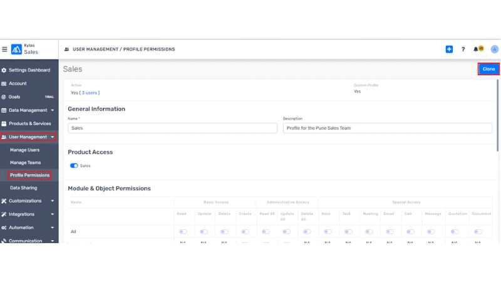This screenshot has width=501, height=282.
Task: Click the user avatar icon
Action: click(494, 50)
